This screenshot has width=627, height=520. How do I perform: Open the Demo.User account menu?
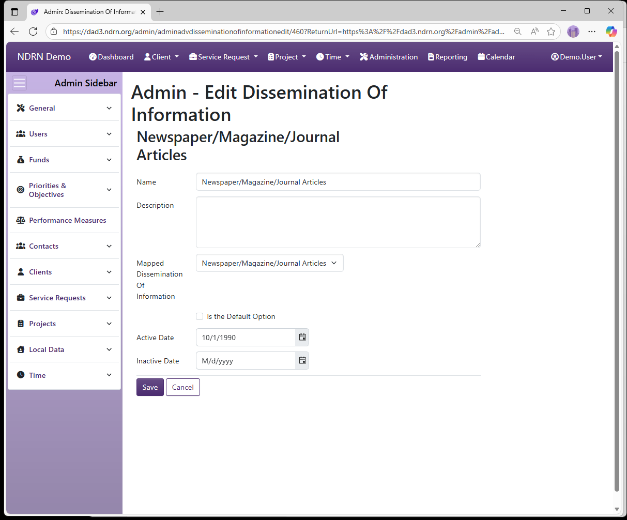[x=577, y=57]
